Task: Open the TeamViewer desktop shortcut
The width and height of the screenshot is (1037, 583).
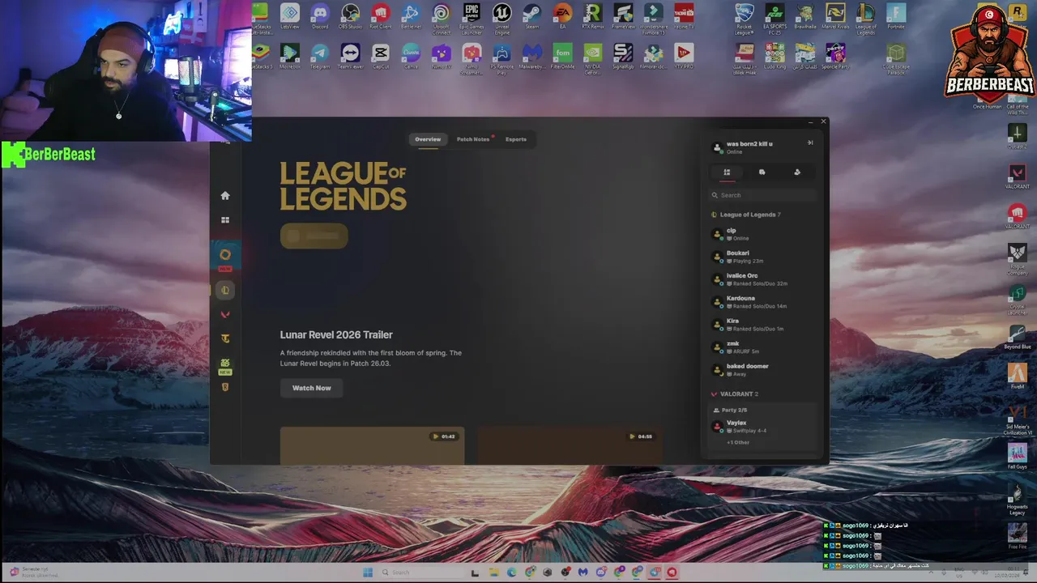Action: click(x=350, y=57)
